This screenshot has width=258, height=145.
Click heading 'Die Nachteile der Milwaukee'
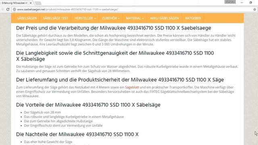77,134
